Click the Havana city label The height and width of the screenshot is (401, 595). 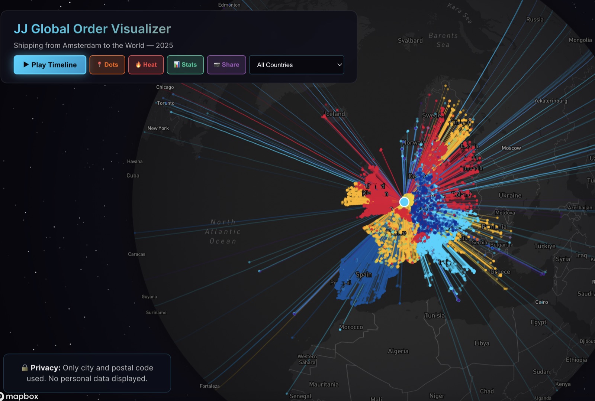pos(135,162)
